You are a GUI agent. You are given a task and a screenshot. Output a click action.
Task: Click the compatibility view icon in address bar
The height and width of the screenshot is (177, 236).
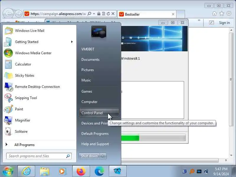(104, 14)
